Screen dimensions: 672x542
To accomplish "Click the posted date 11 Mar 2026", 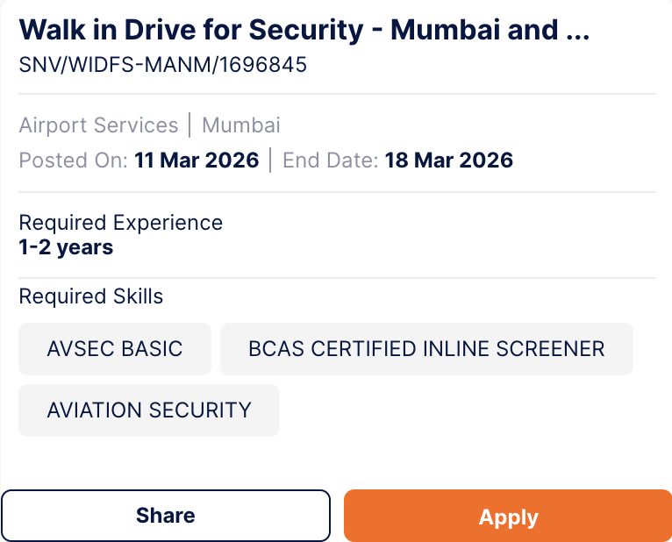I will pyautogui.click(x=197, y=160).
